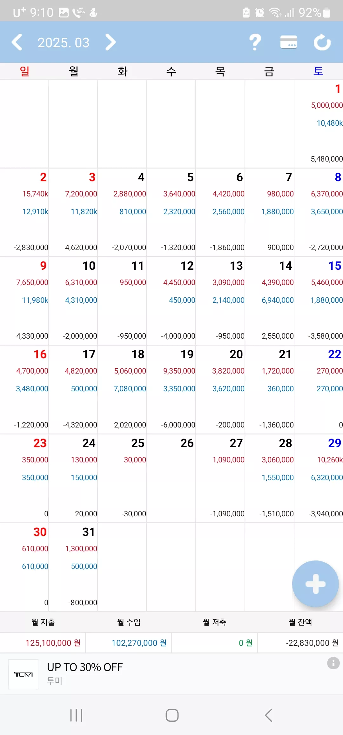Select day 26 empty calendar cell
Image resolution: width=343 pixels, height=735 pixels.
171,479
